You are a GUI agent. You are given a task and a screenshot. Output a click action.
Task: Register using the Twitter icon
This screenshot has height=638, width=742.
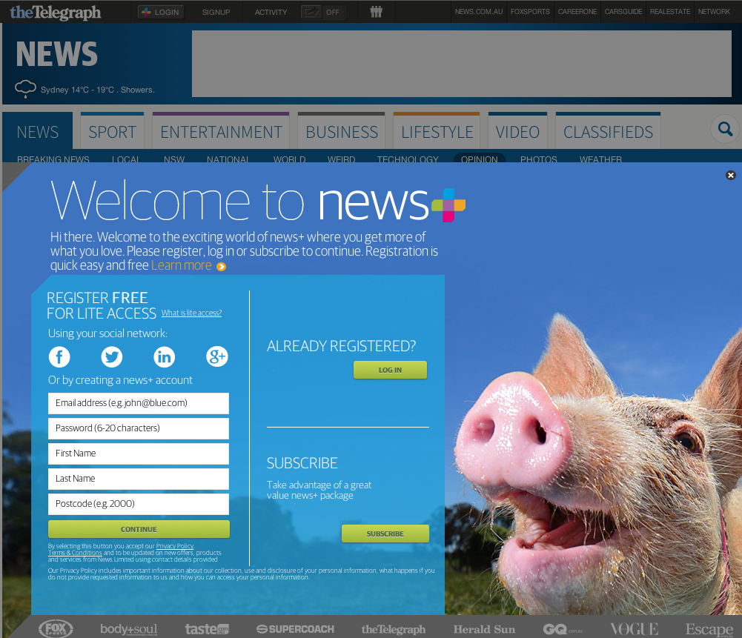coord(112,356)
